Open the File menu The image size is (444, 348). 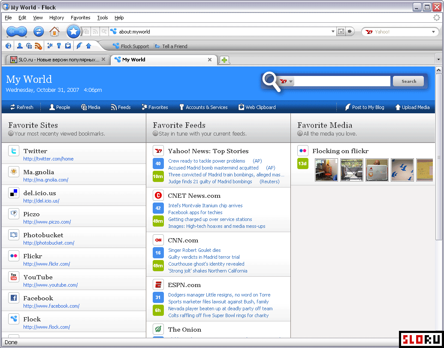click(8, 18)
